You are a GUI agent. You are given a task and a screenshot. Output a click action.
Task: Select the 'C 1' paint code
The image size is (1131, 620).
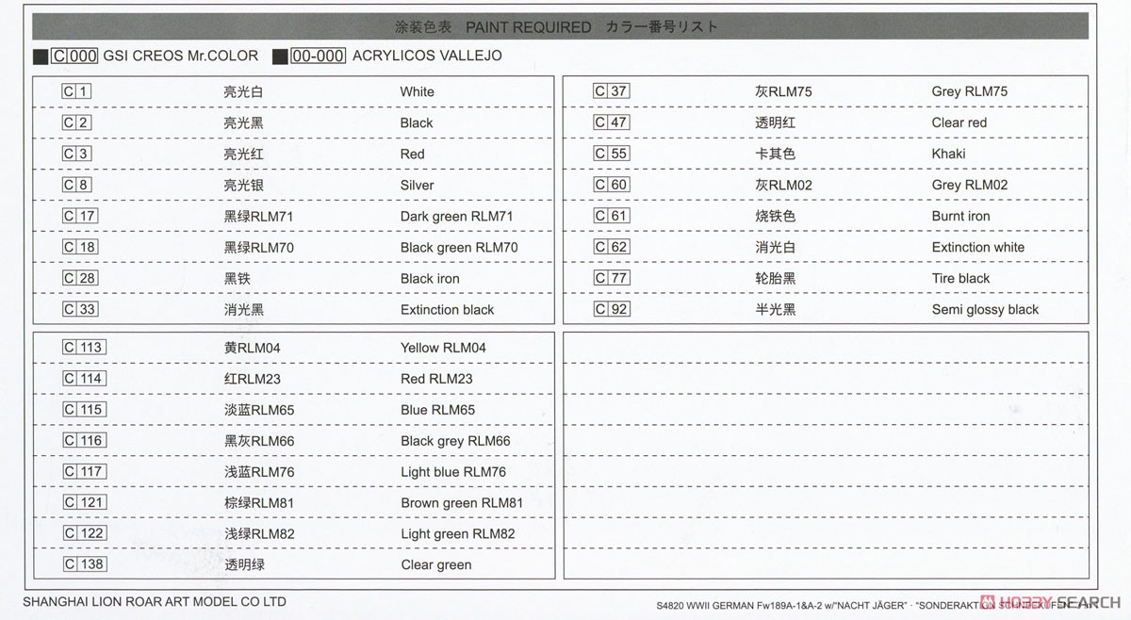[77, 91]
